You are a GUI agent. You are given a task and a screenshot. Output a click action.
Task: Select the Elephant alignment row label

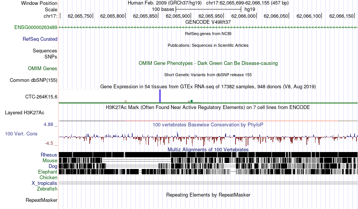tap(47, 172)
